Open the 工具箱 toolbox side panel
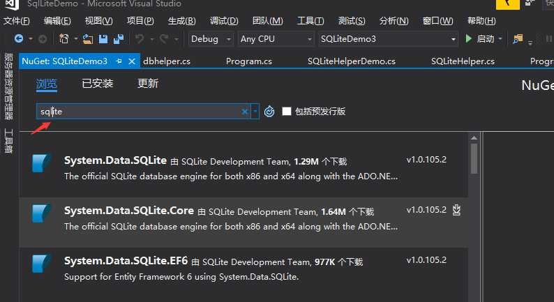Screen dimensions: 554x302 [x=8, y=141]
